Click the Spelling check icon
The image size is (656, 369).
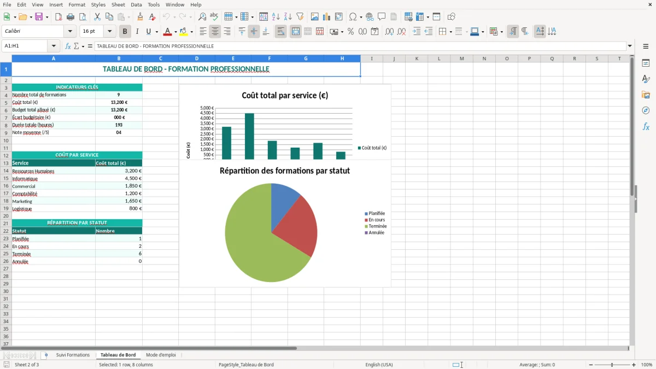(x=214, y=17)
